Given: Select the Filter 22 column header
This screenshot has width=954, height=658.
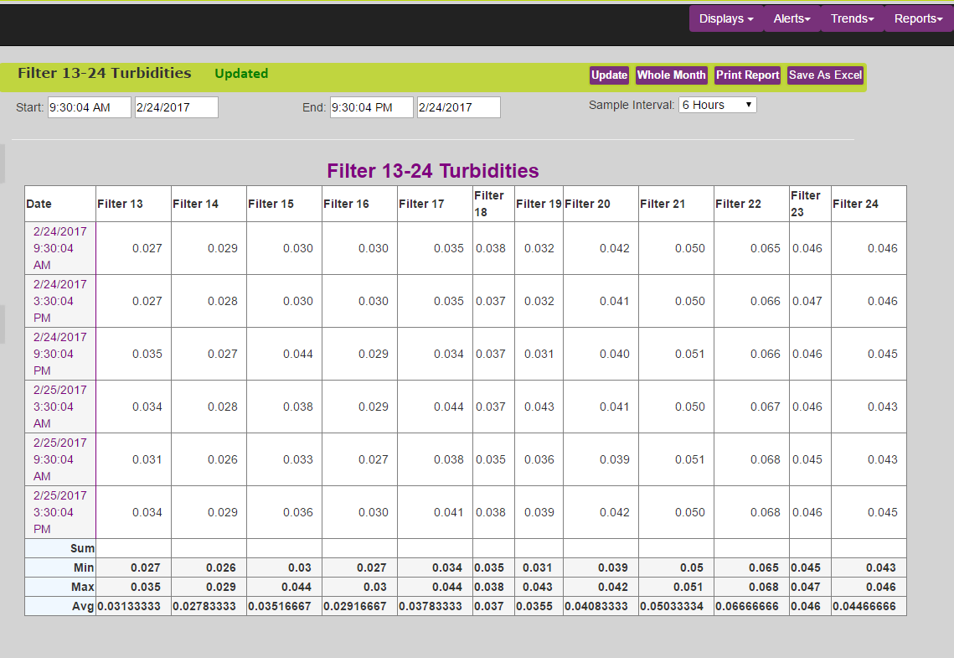Looking at the screenshot, I should [x=752, y=204].
